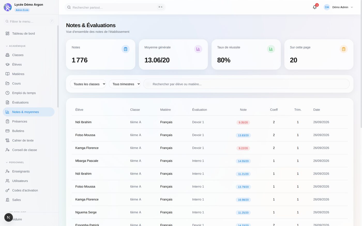The image size is (362, 226).
Task: Click the search magnifier icon in top bar
Action: [69, 7]
